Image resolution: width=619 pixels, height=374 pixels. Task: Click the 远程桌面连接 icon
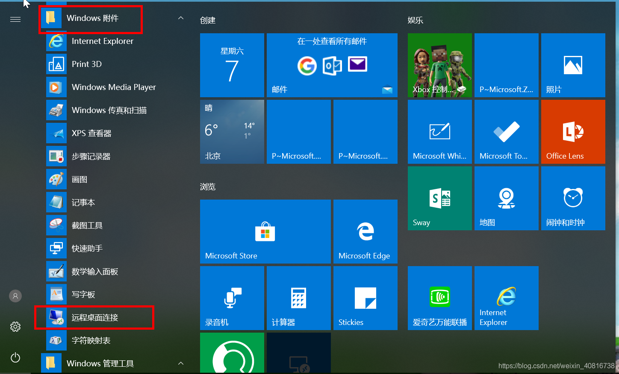pyautogui.click(x=56, y=317)
